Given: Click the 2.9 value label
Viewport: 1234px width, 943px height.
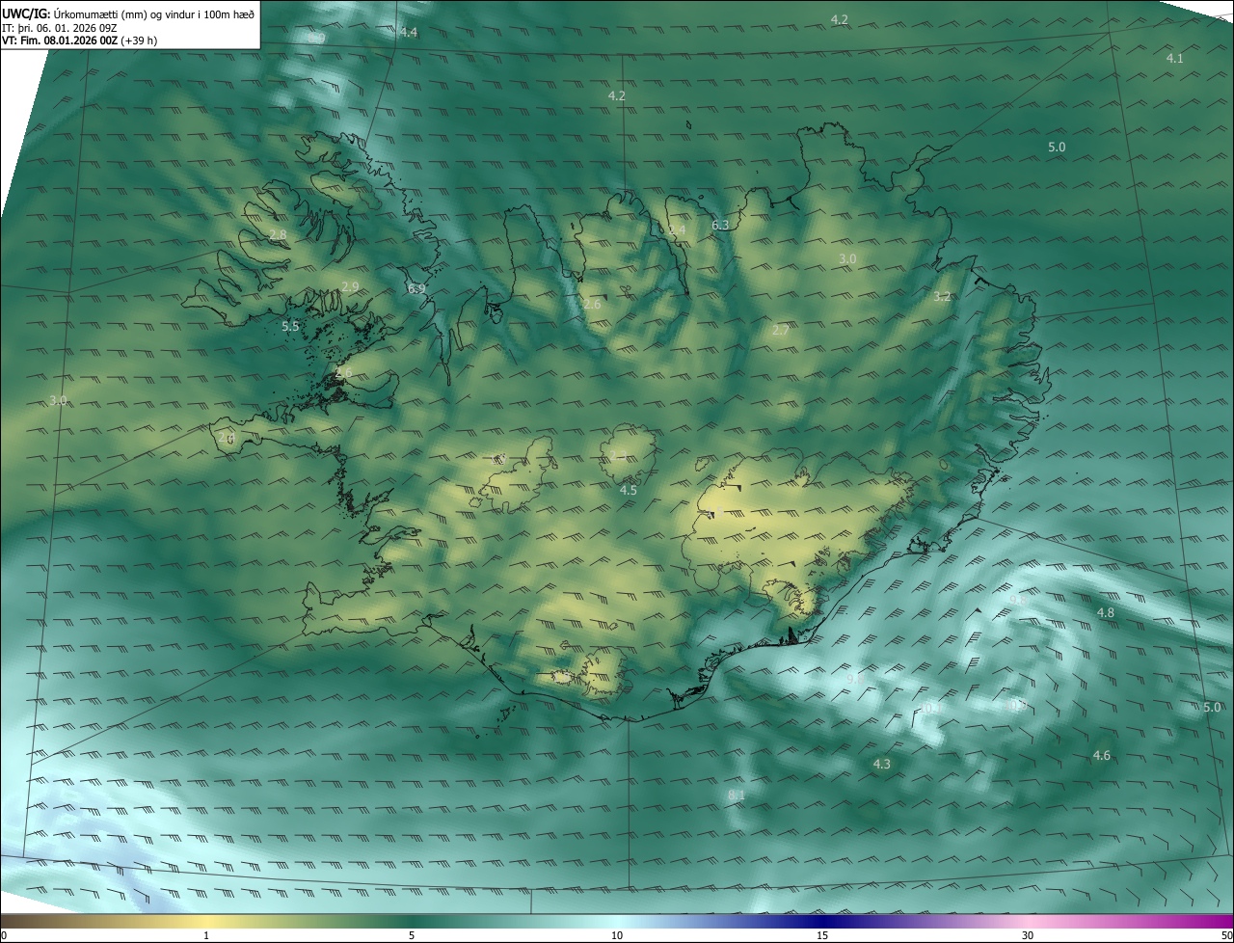Looking at the screenshot, I should (x=350, y=287).
